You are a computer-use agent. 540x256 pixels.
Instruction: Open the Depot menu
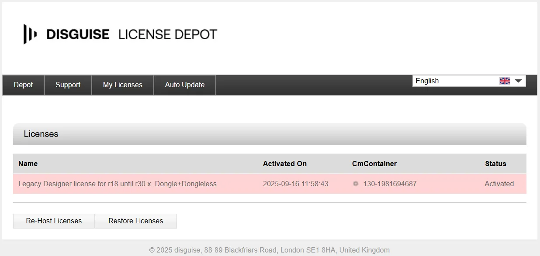coord(23,85)
